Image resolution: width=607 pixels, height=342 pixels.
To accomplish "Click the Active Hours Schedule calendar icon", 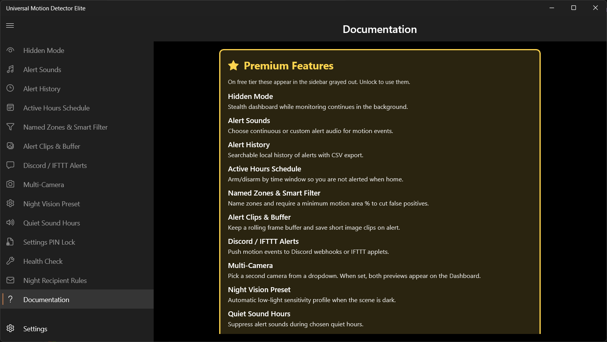I will tap(10, 108).
